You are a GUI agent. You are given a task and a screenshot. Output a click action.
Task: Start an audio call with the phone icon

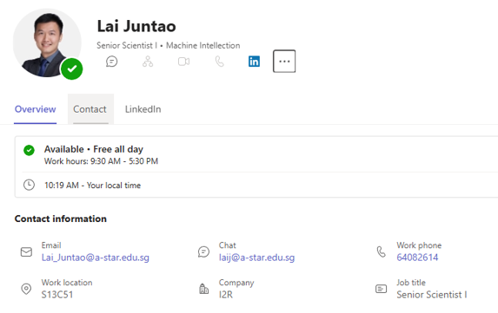pos(220,62)
